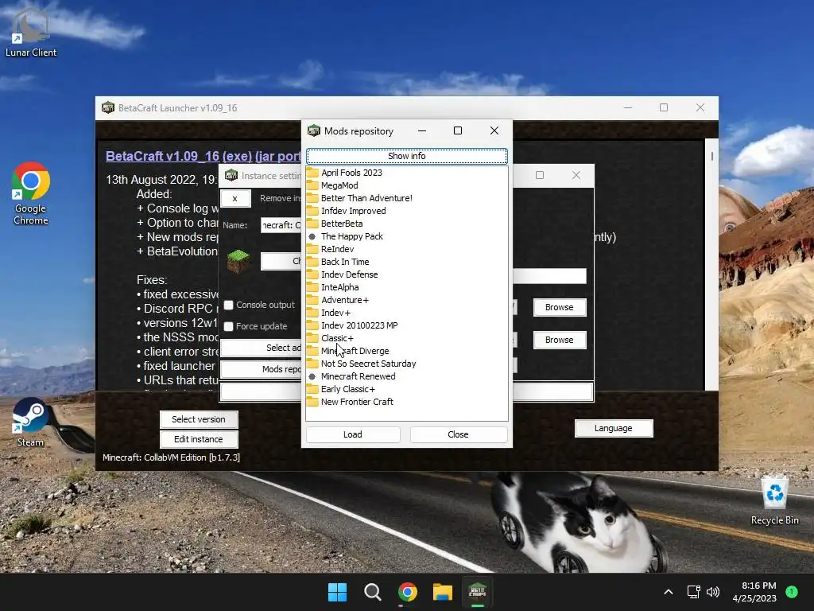Select the ReIndev folder icon
The height and width of the screenshot is (611, 814).
[x=312, y=249]
